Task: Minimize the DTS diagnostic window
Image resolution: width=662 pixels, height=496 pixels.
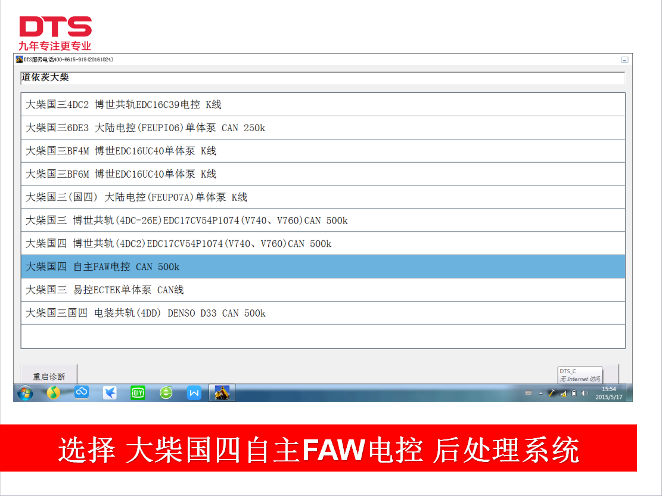Action: (x=624, y=60)
